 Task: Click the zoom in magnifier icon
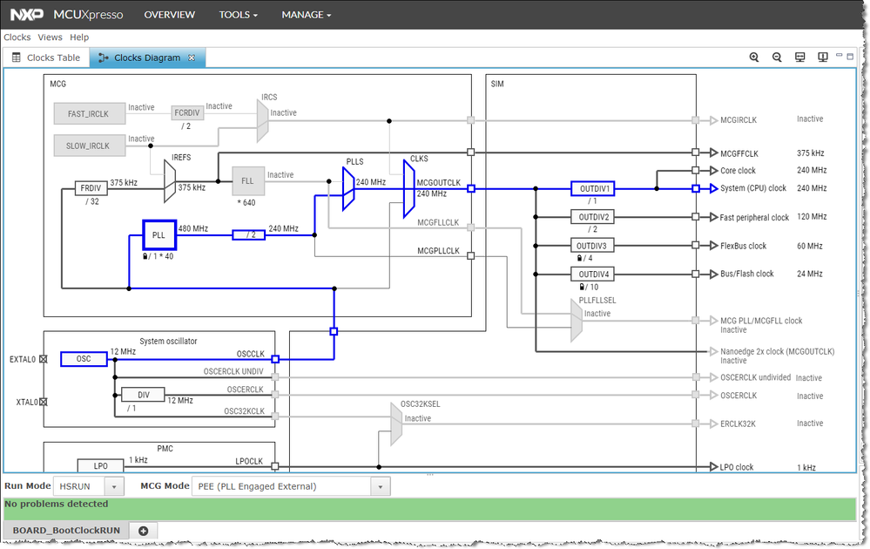(753, 58)
